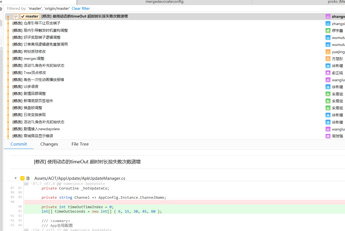Viewport: 345px width, 231px height.
Task: Click 周贺强's author avatar in last row
Action: tap(328, 136)
